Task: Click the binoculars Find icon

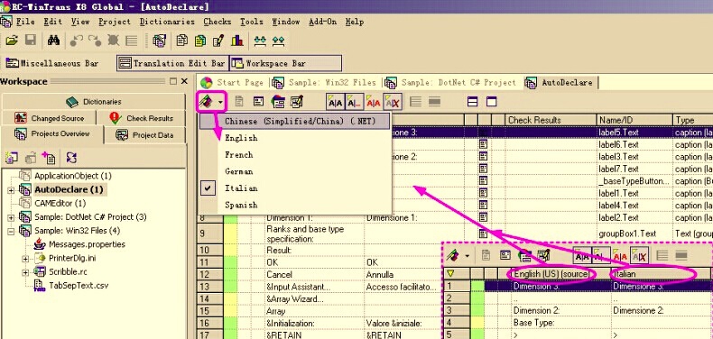Action: [x=53, y=41]
